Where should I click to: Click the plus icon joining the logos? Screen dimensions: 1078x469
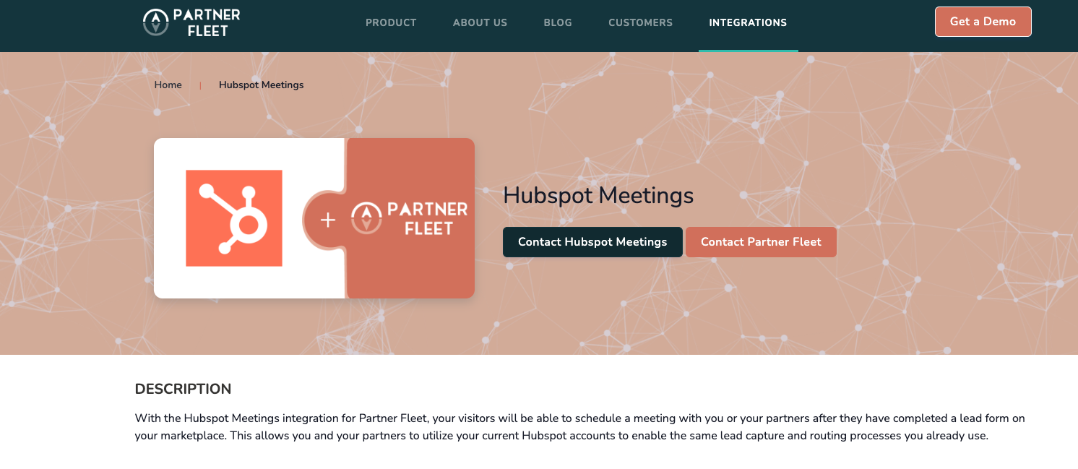point(328,220)
